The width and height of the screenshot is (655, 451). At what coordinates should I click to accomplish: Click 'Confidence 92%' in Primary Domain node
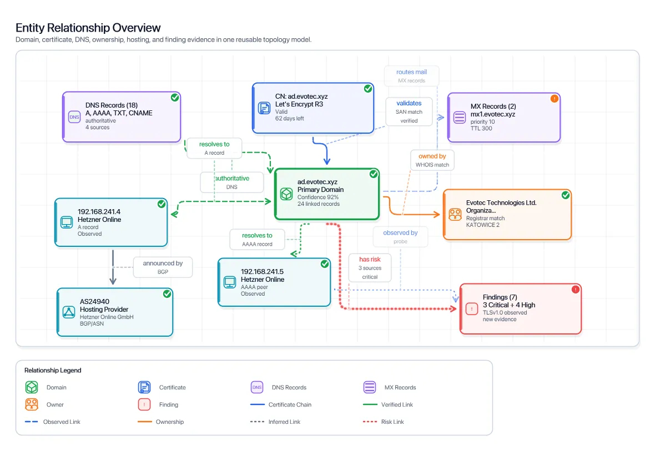[318, 197]
